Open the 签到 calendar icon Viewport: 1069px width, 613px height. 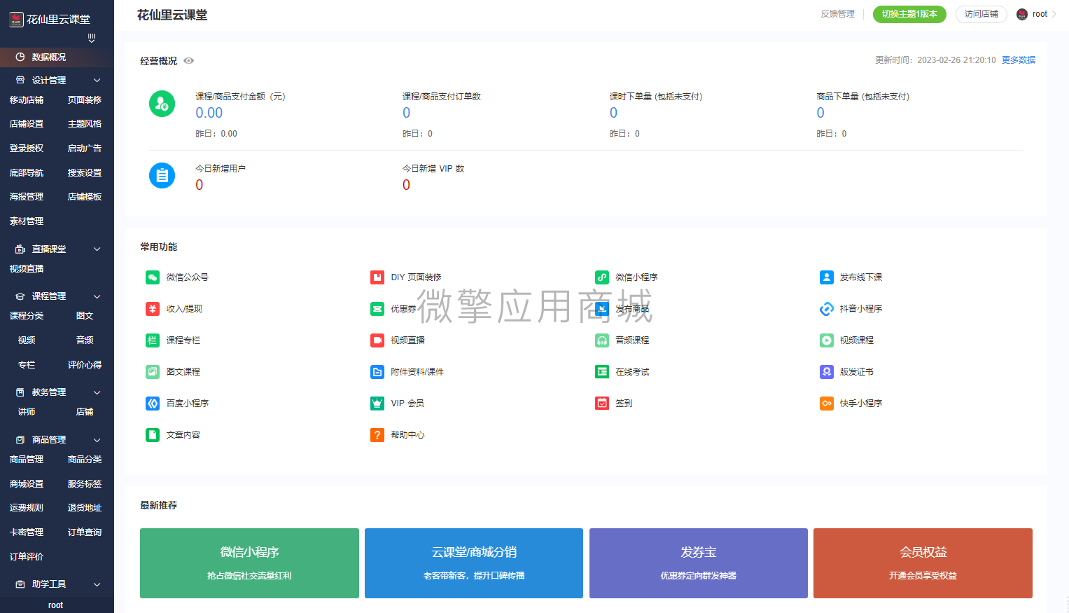(x=602, y=404)
